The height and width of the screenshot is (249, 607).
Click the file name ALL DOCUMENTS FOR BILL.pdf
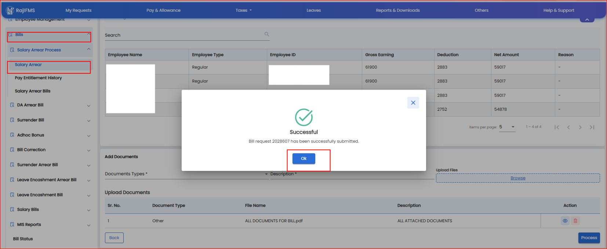pos(274,221)
